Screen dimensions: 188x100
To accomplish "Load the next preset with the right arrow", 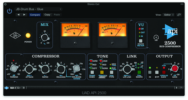I will pyautogui.click(x=24, y=15).
